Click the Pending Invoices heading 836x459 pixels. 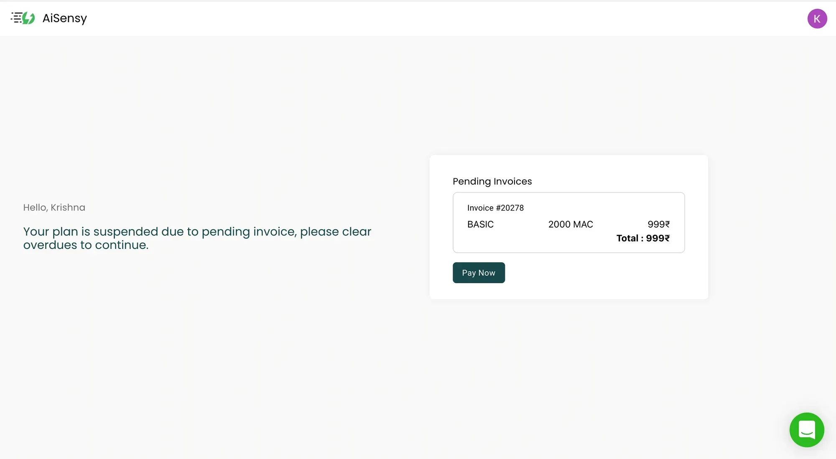click(492, 181)
